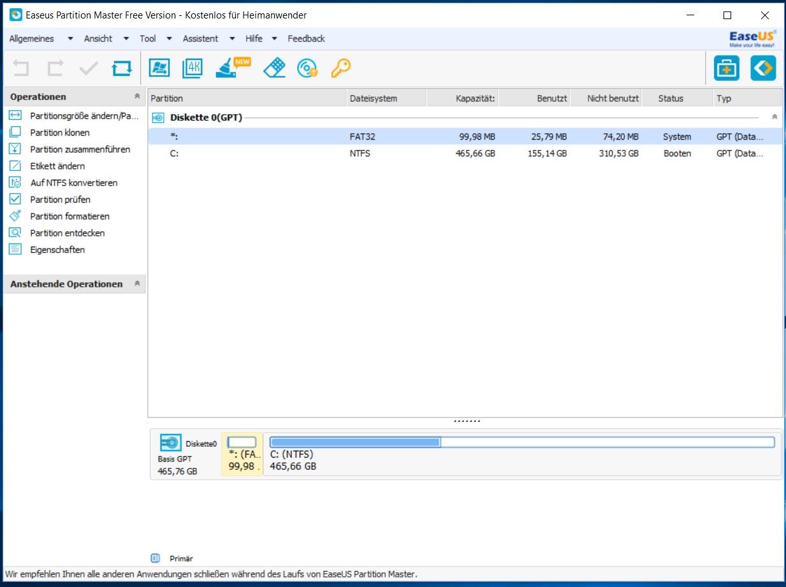Select Partition formatieren operation

pos(70,216)
